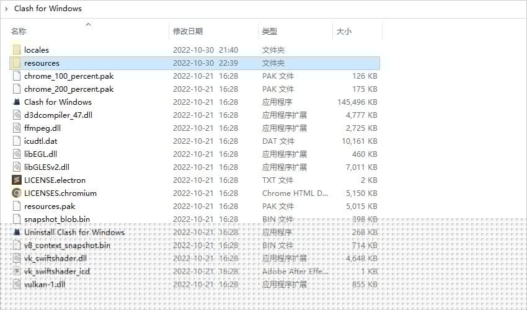Click the TXT 文件 type cell
The width and height of the screenshot is (527, 310).
pyautogui.click(x=278, y=180)
